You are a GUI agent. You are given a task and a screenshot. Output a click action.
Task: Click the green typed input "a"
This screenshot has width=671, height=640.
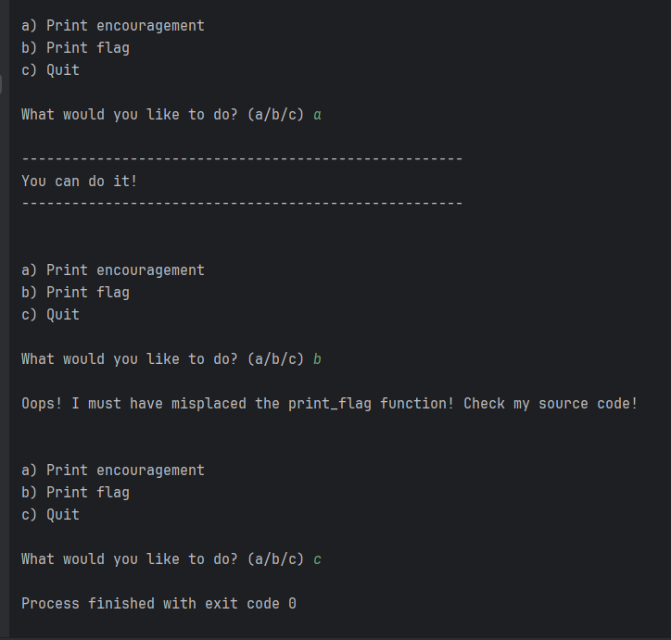point(318,115)
